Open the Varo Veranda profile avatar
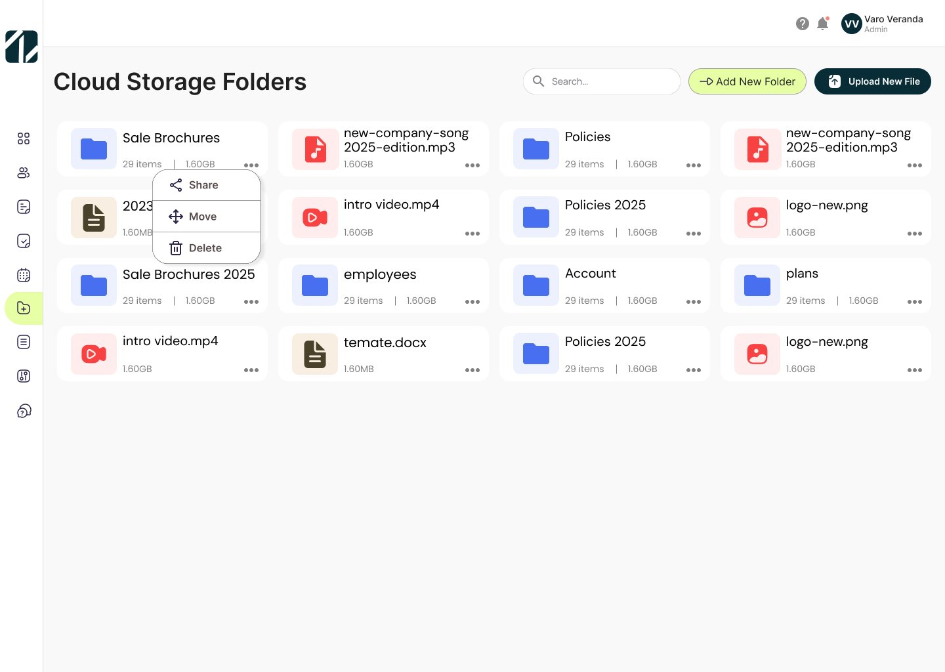Viewport: 945px width, 672px height. tap(851, 24)
